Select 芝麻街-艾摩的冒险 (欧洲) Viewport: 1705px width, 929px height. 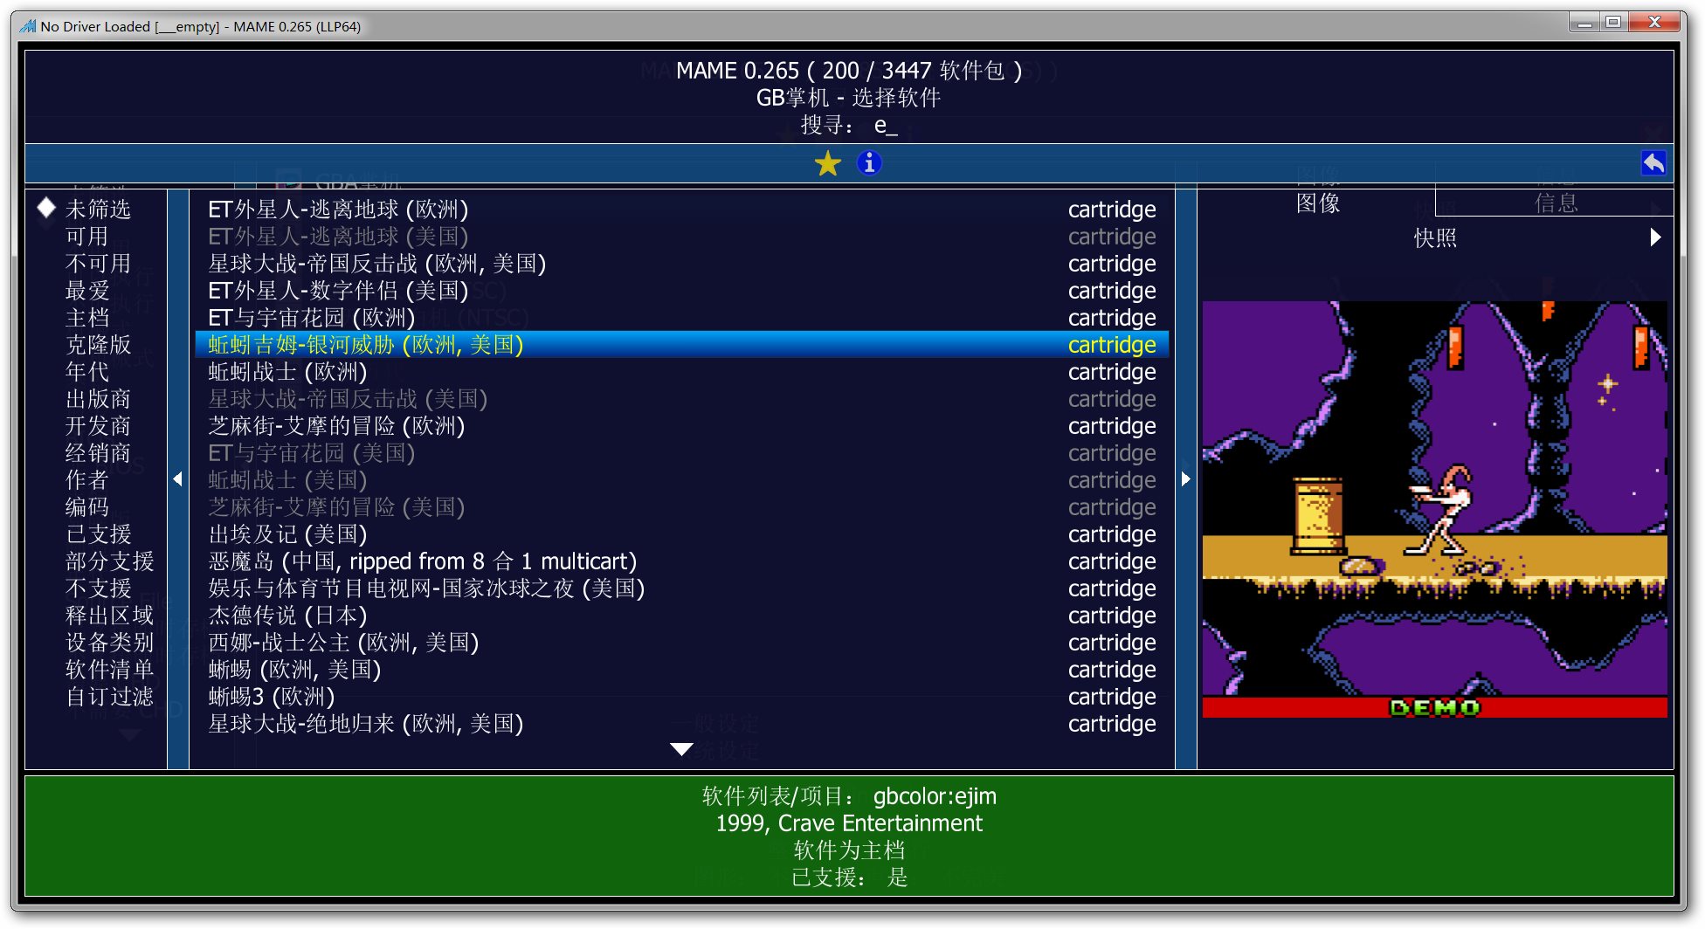[x=681, y=426]
